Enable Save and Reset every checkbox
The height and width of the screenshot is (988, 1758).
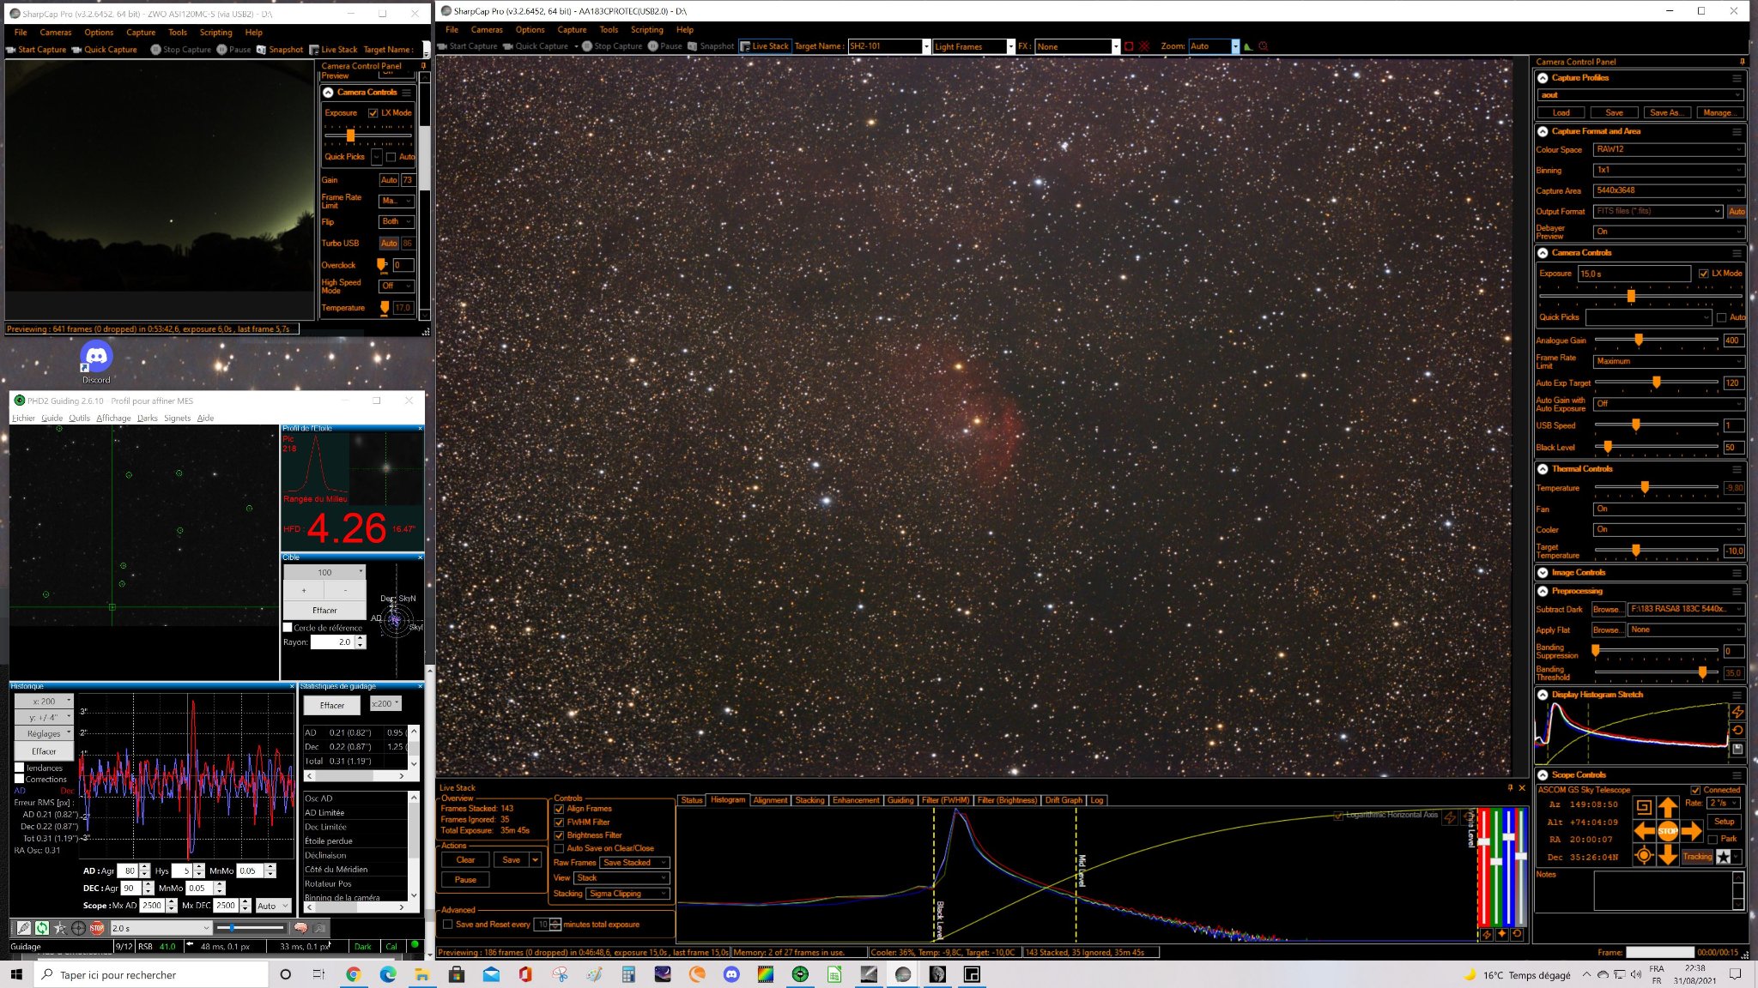pyautogui.click(x=447, y=925)
